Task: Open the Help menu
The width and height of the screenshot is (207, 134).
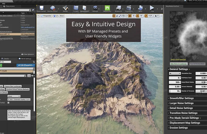Action: (x=4, y=4)
